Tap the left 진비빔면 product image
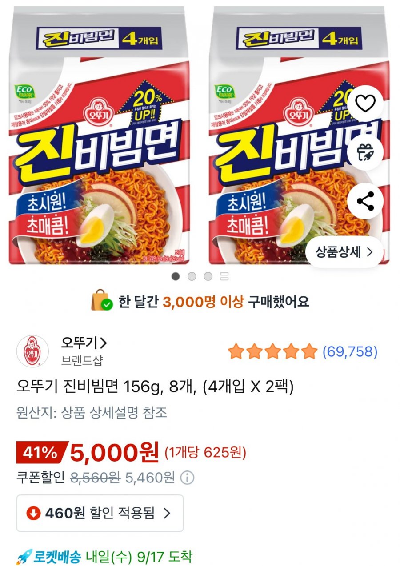 (x=99, y=135)
